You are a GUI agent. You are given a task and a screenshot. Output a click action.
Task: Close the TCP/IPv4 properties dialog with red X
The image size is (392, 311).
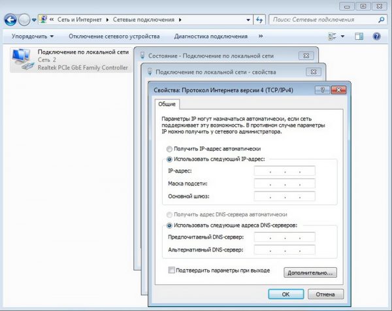coord(338,90)
